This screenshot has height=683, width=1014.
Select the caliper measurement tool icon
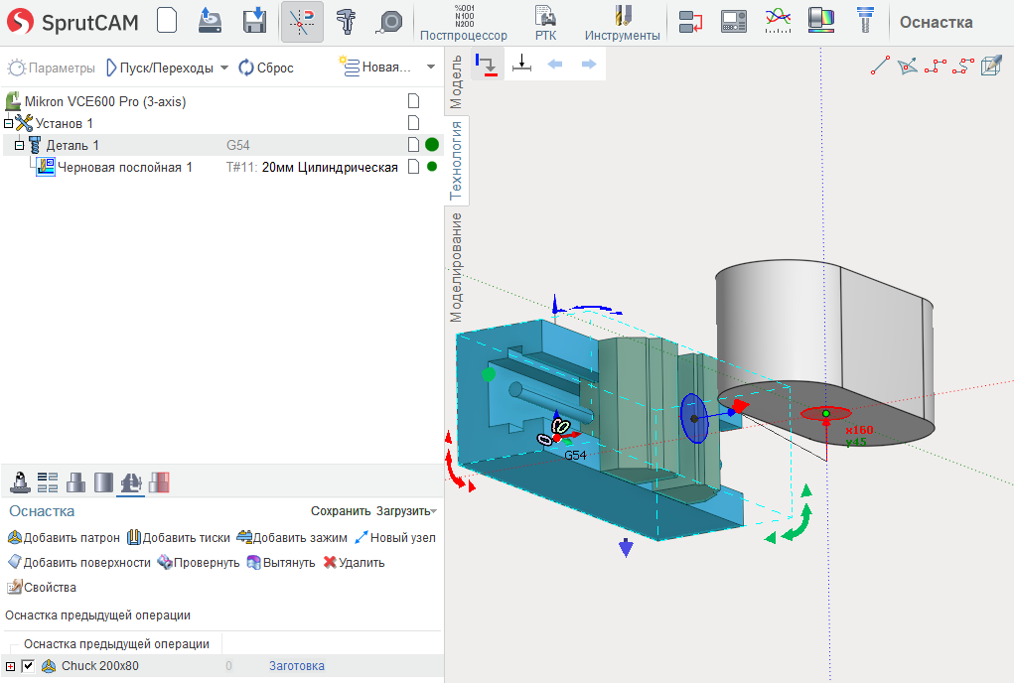pos(346,22)
